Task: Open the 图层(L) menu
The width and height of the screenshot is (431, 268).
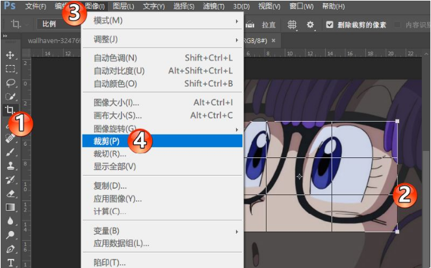Action: [124, 6]
